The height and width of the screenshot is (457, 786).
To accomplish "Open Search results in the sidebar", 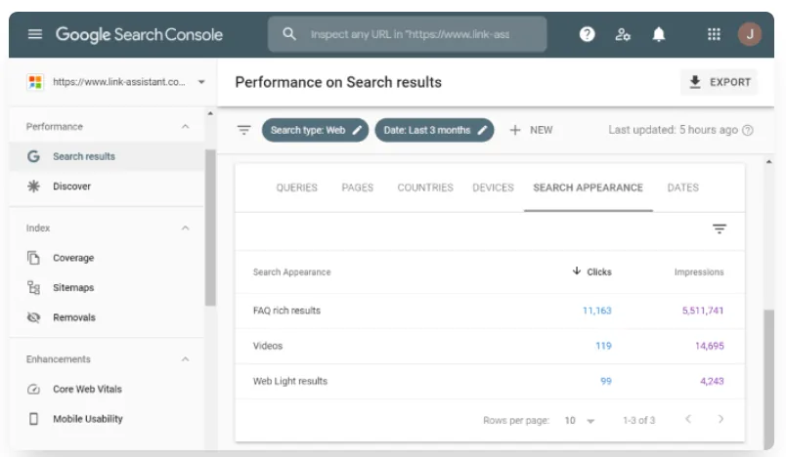I will tap(107, 156).
